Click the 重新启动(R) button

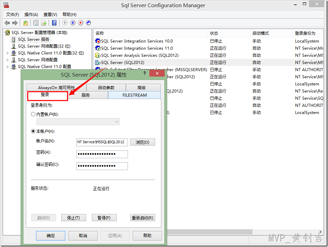pos(143,218)
